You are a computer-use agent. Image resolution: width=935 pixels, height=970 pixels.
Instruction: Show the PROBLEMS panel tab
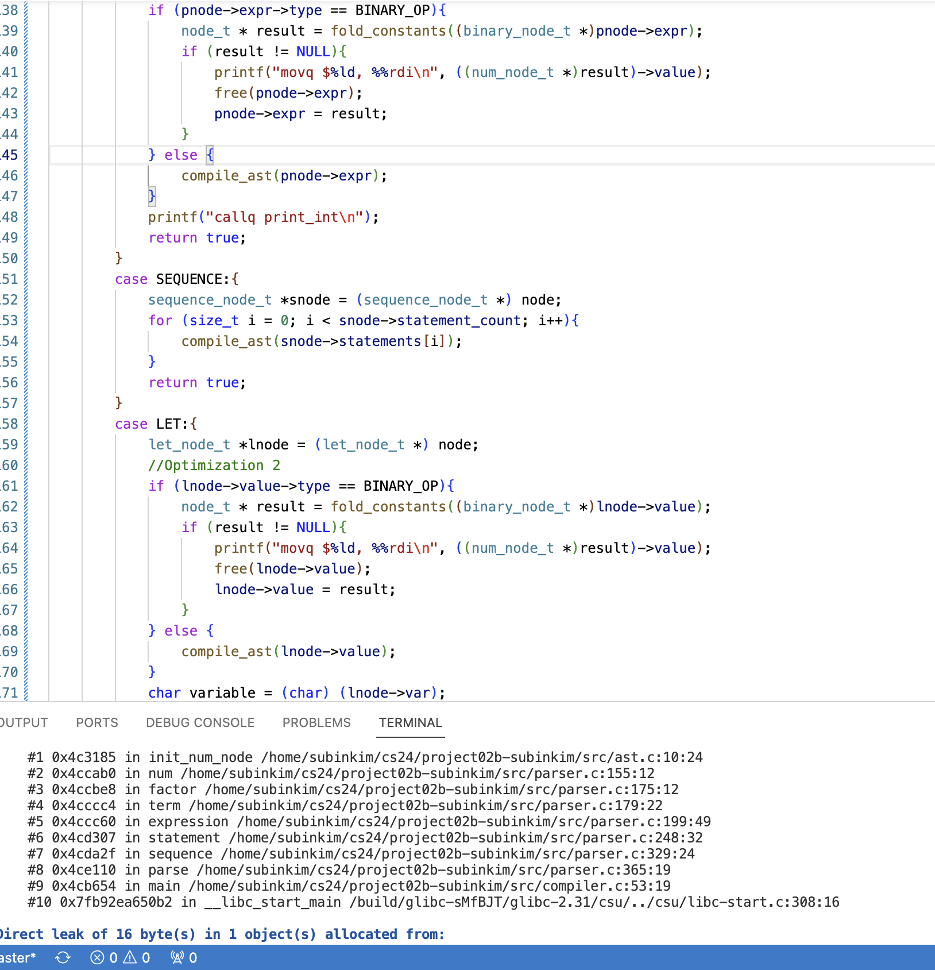click(x=316, y=722)
